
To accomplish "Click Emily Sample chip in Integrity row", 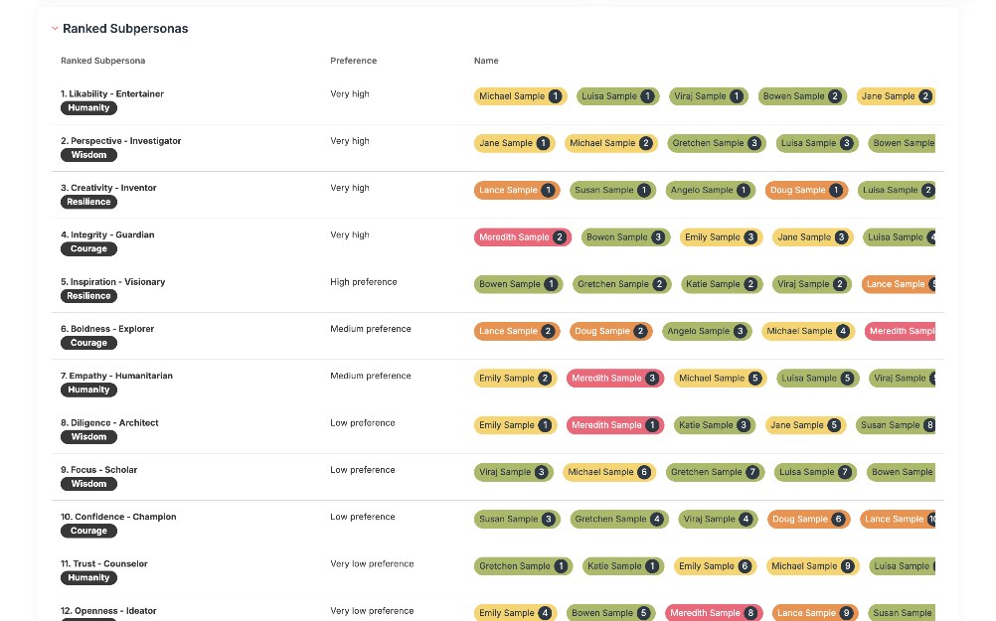I will pos(721,237).
